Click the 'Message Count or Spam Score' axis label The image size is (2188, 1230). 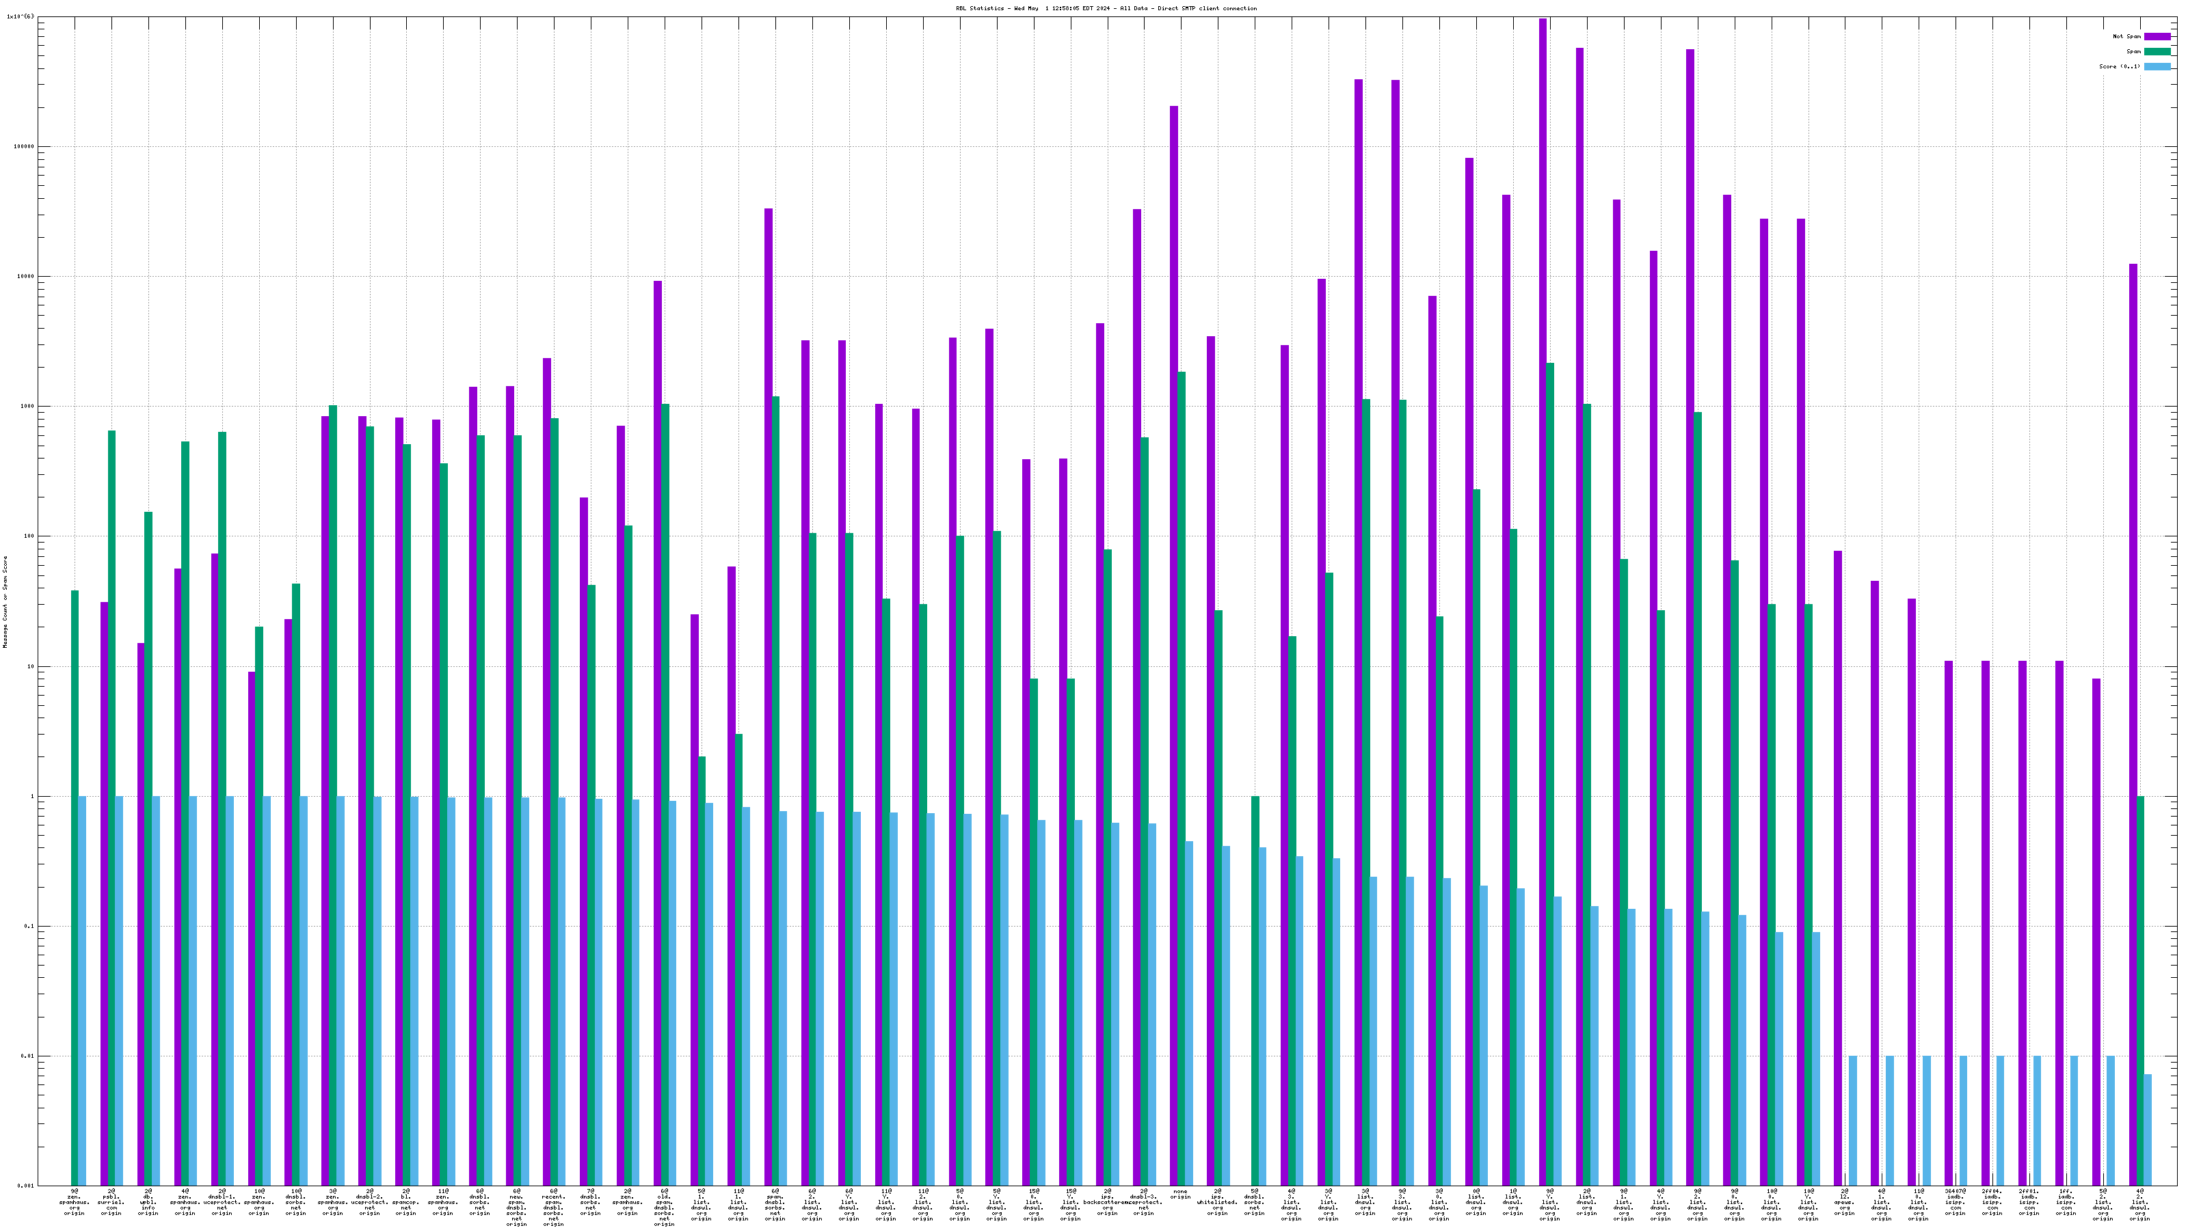(5, 602)
